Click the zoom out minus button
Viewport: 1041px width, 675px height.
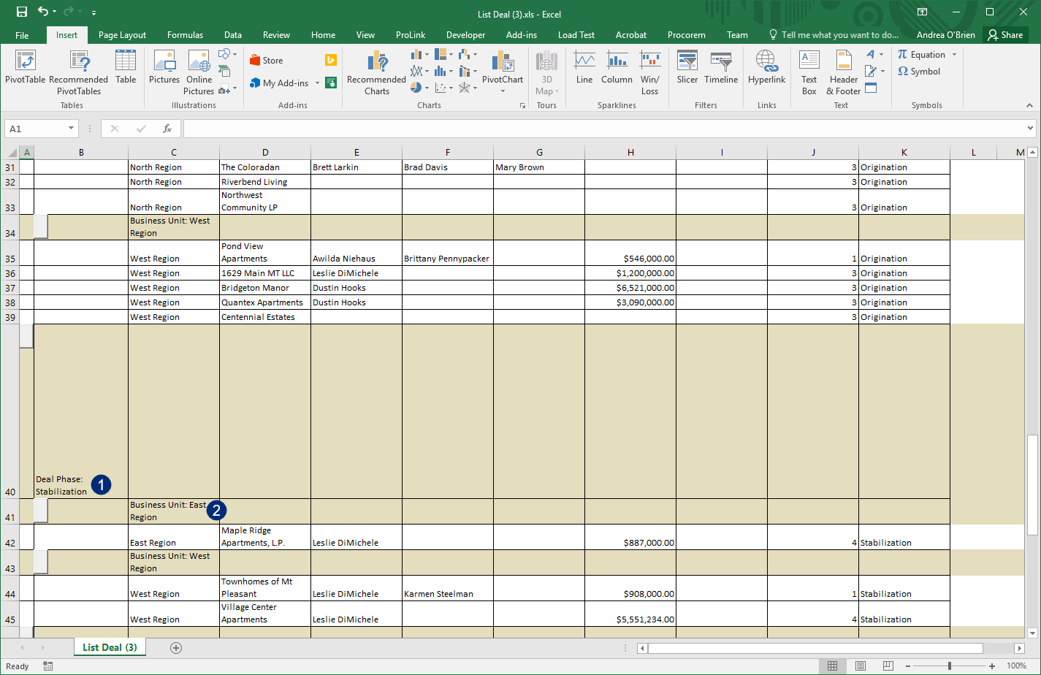point(907,666)
